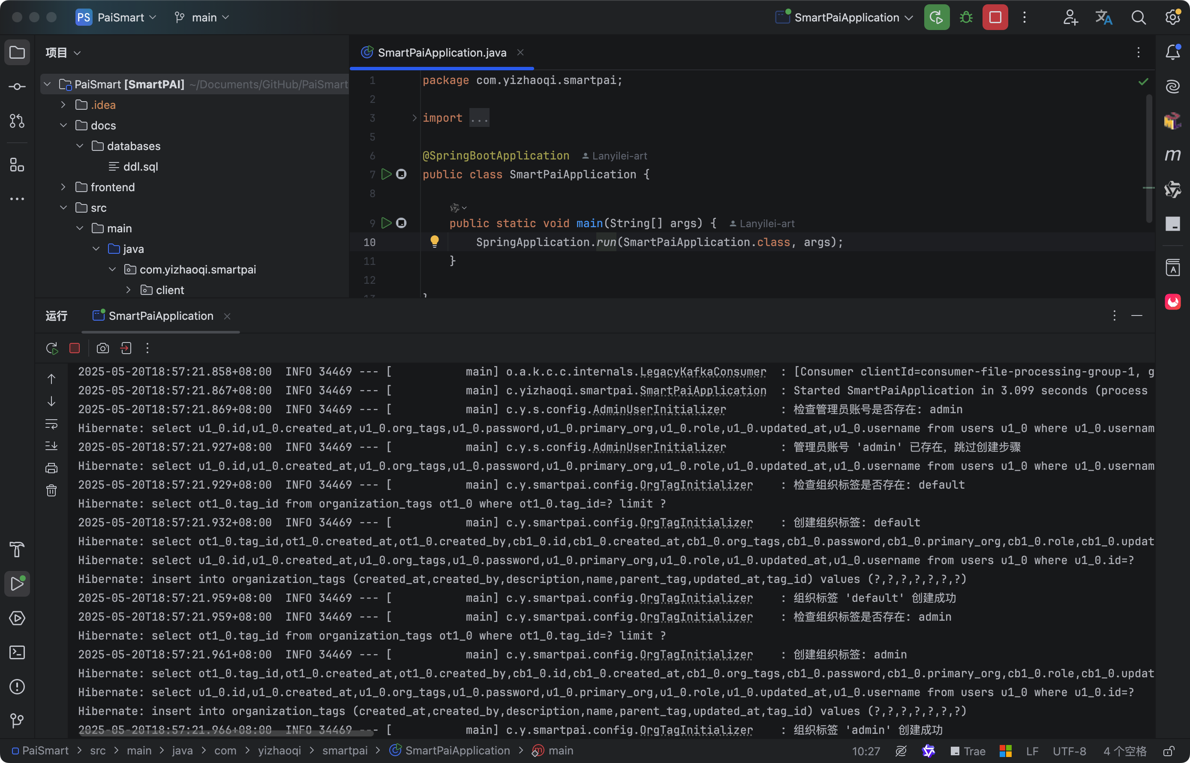
Task: Open the Terminal tool window in left sidebar
Action: click(x=17, y=652)
